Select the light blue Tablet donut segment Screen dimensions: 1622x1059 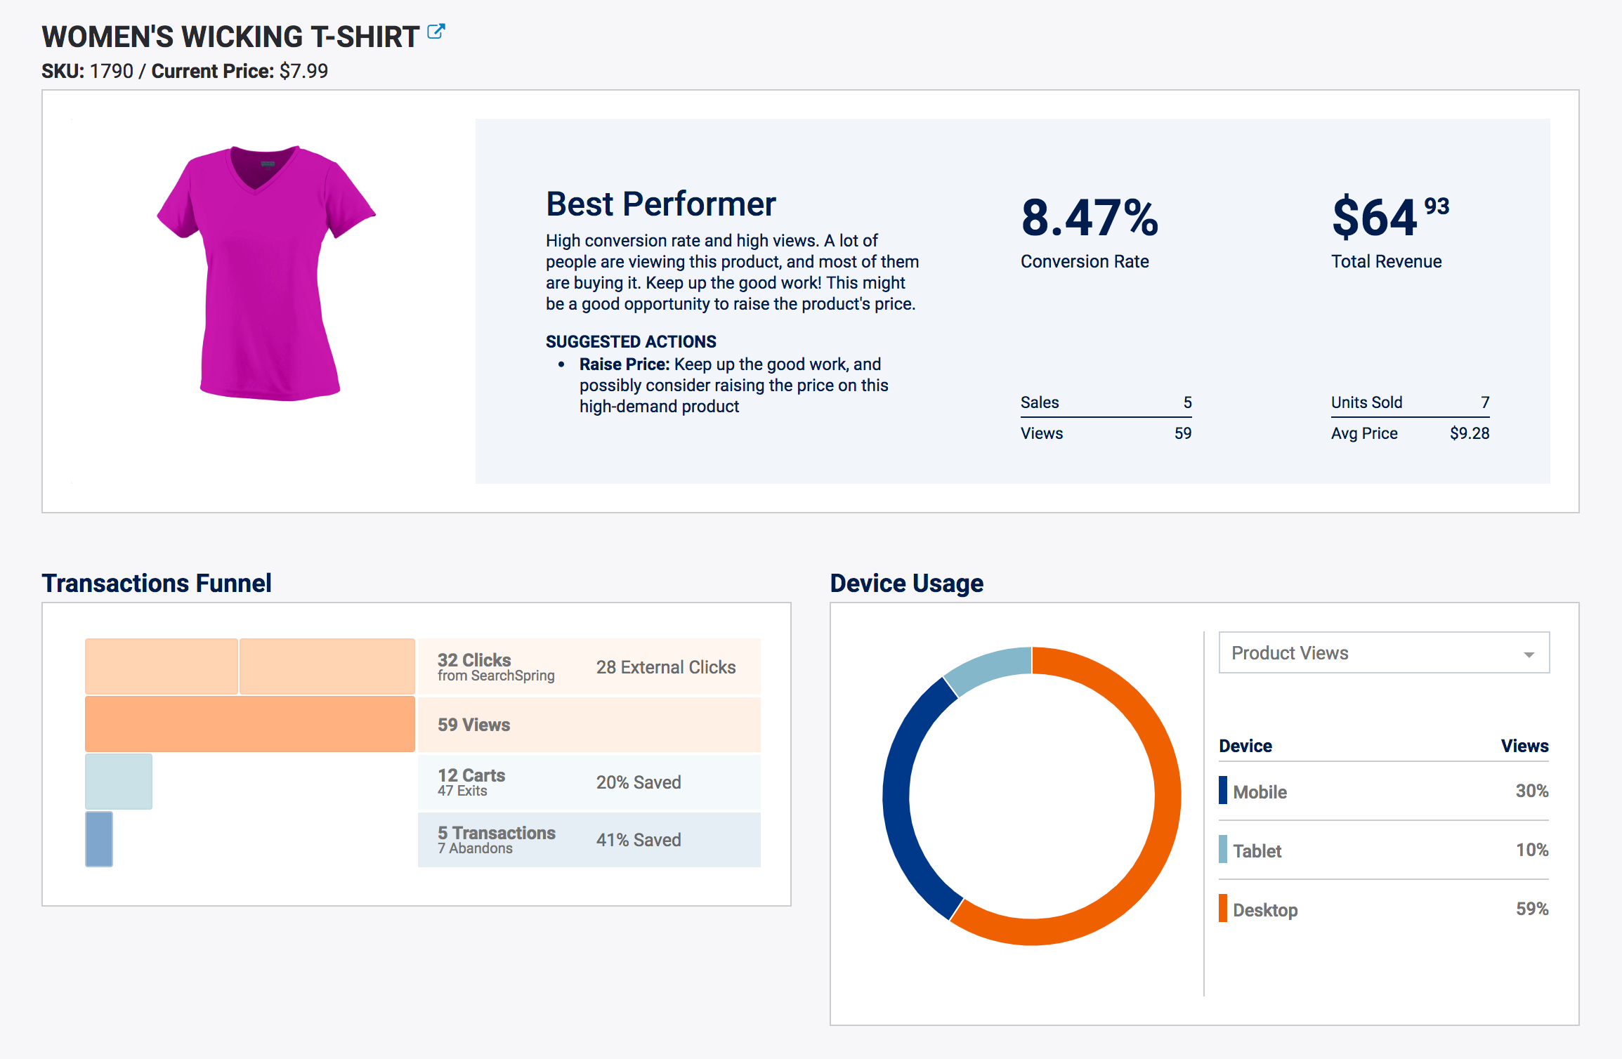point(989,667)
